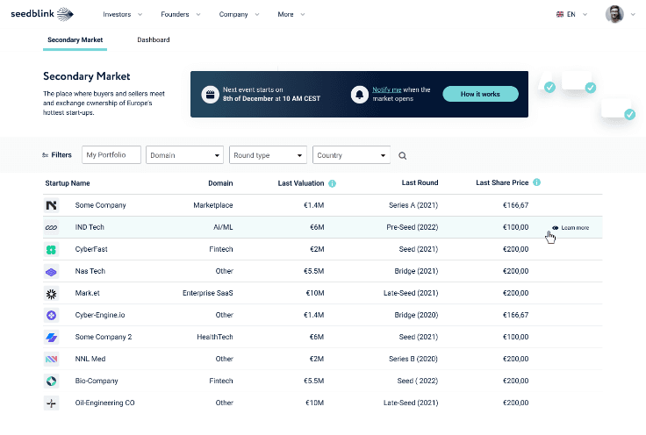
Task: Select the IND Tech startup name
Action: click(90, 227)
